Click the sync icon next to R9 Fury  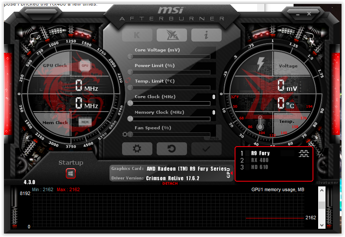pyautogui.click(x=303, y=154)
